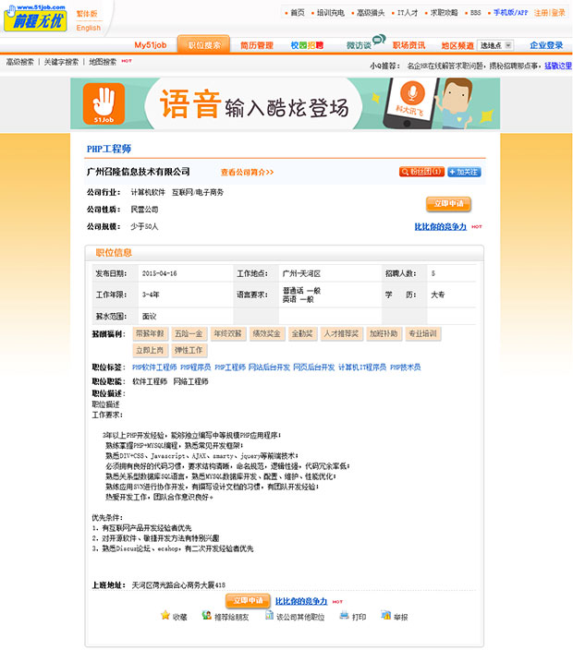The image size is (573, 650).
Task: Click the 带薪年假 benefit tag
Action: pos(150,333)
